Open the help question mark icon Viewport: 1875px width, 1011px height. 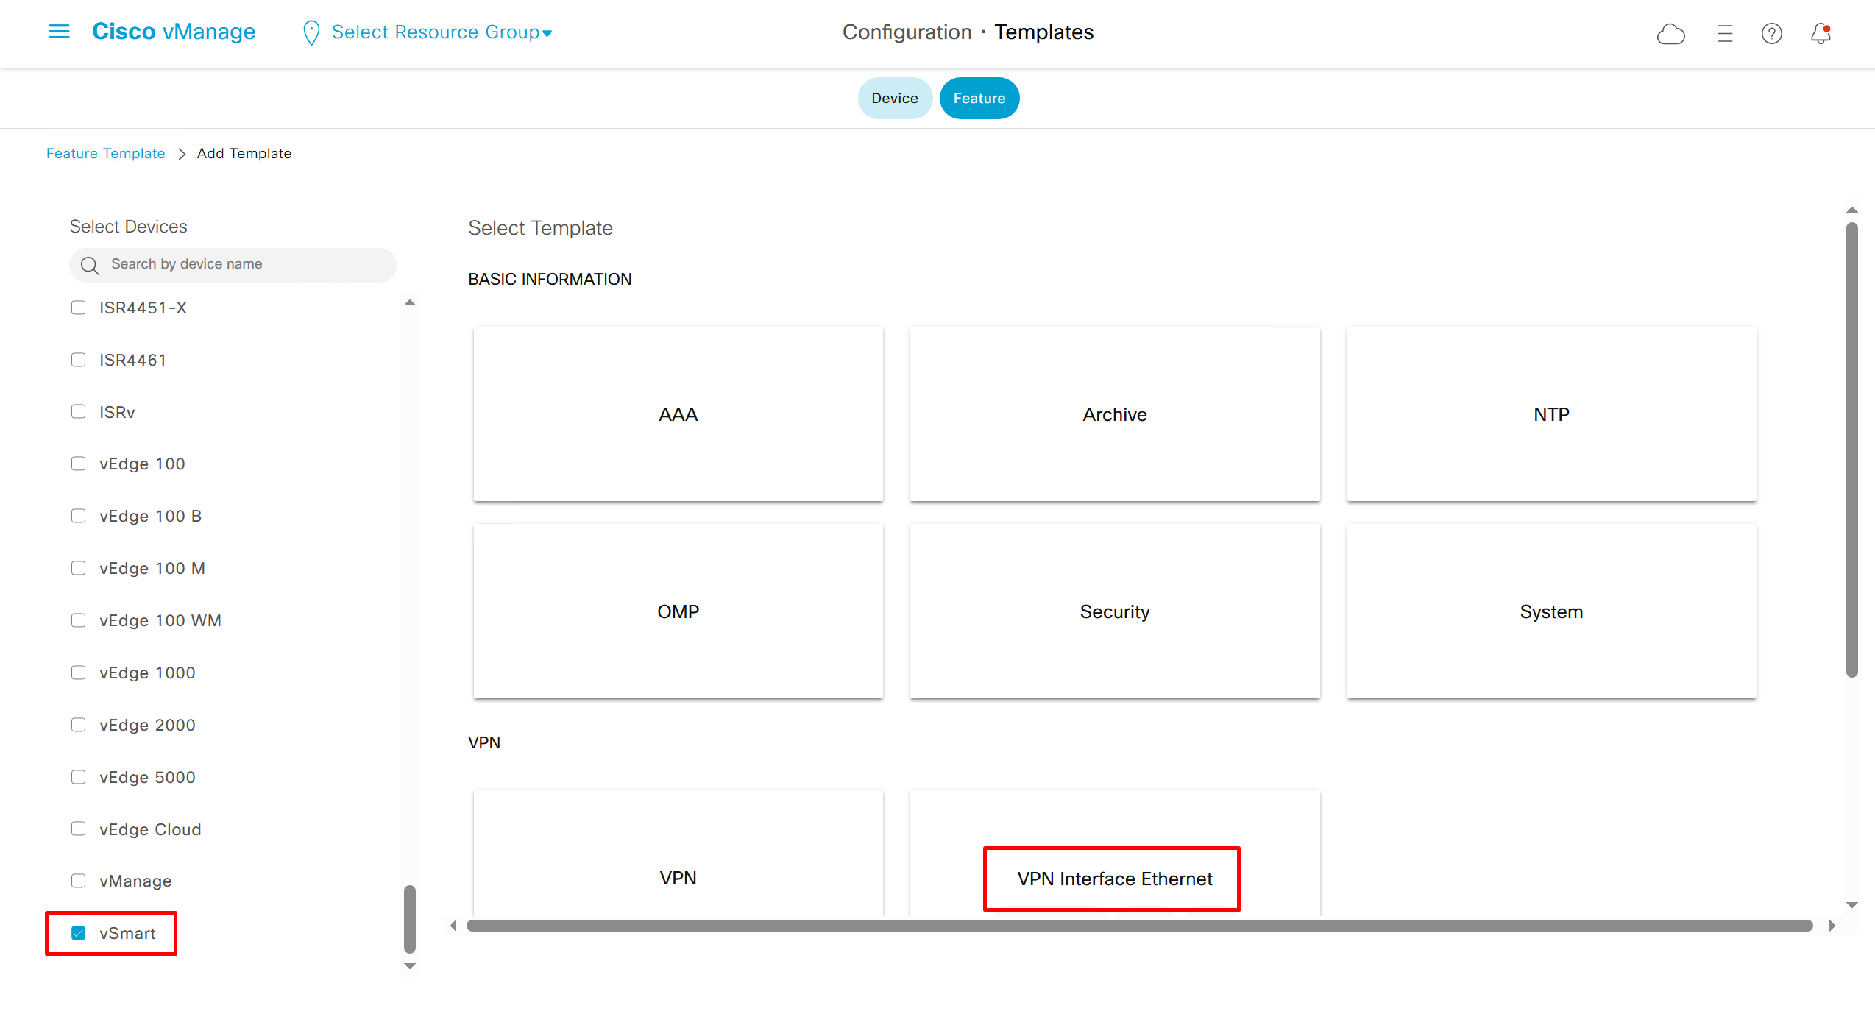[x=1771, y=34]
